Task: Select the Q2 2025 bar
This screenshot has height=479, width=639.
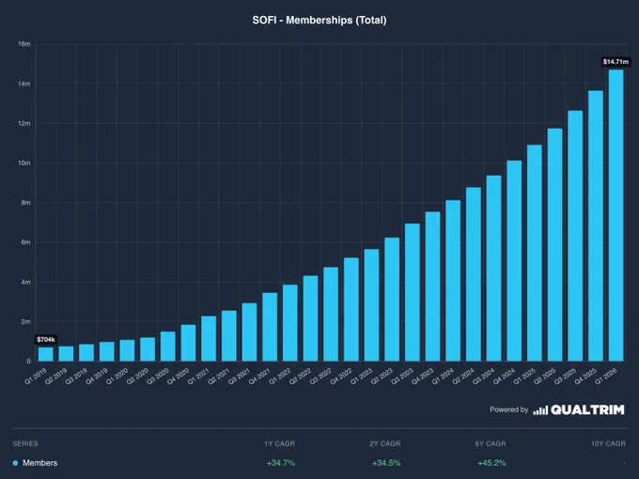Action: pos(554,245)
